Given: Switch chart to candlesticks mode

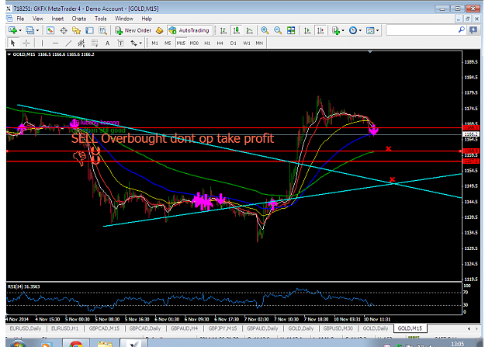Looking at the screenshot, I should 237,30.
